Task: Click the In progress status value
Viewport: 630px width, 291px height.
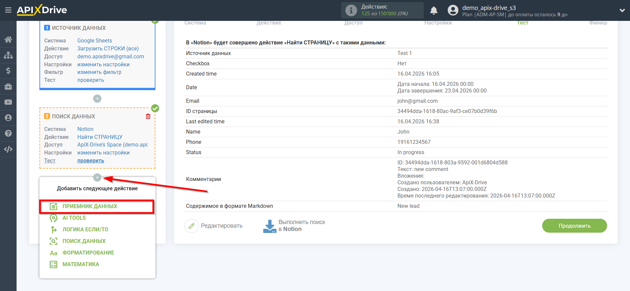Action: (411, 152)
